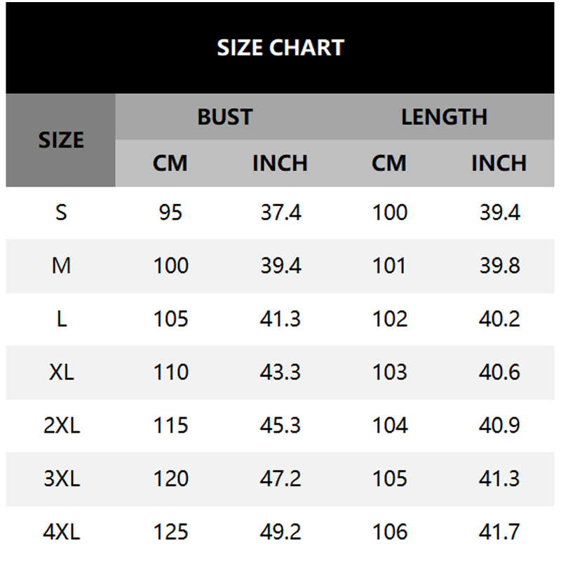Click the S size row label
Viewport: 561px width, 561px height.
(61, 212)
